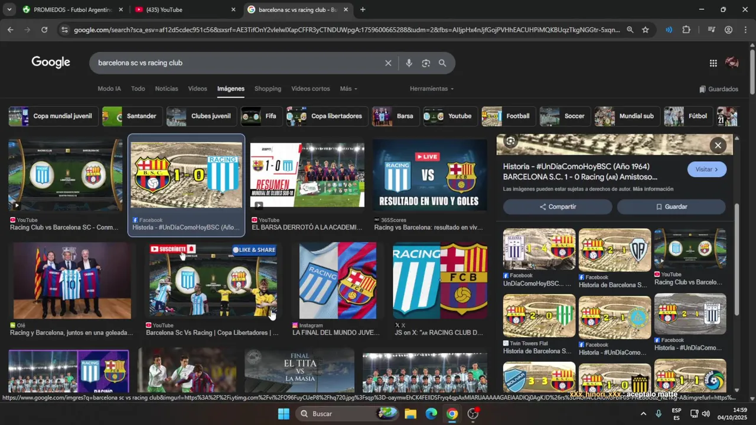Expand the Herramientas dropdown
Viewport: 756px width, 425px height.
[x=432, y=89]
